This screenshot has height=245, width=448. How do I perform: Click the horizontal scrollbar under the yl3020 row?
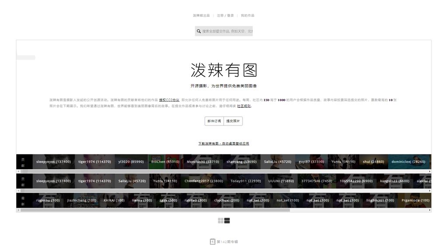[x=155, y=171]
